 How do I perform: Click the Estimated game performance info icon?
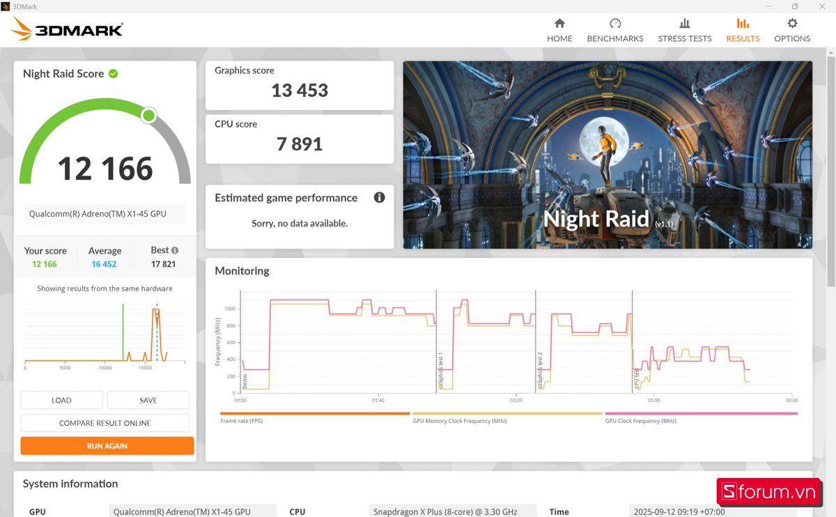click(380, 197)
